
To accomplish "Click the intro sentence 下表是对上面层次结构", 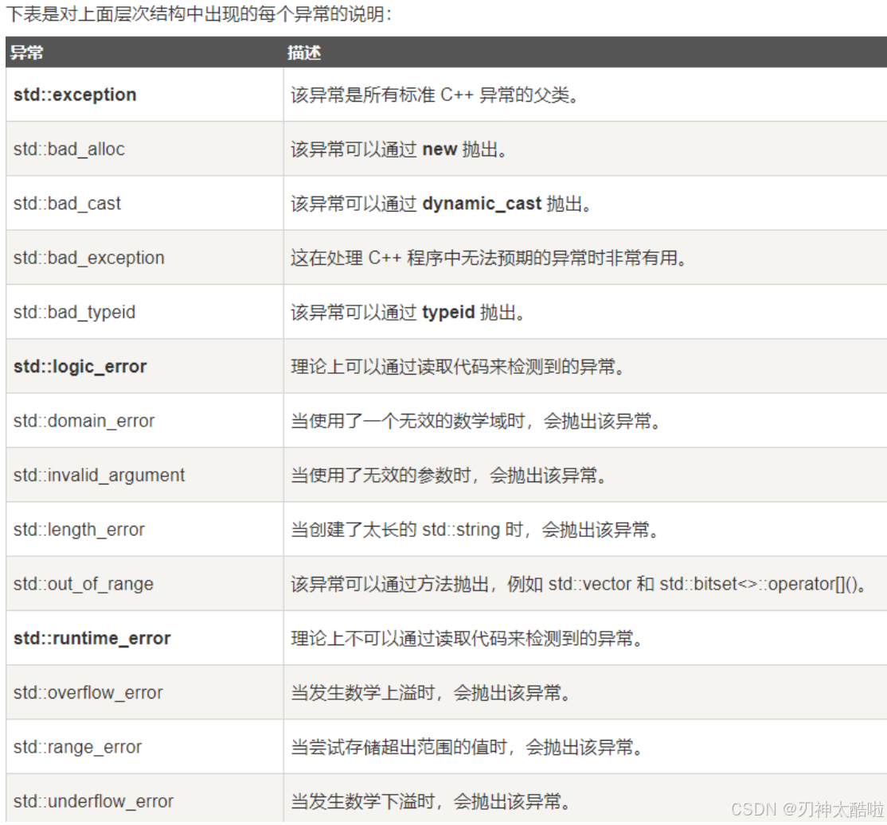I will (x=198, y=14).
